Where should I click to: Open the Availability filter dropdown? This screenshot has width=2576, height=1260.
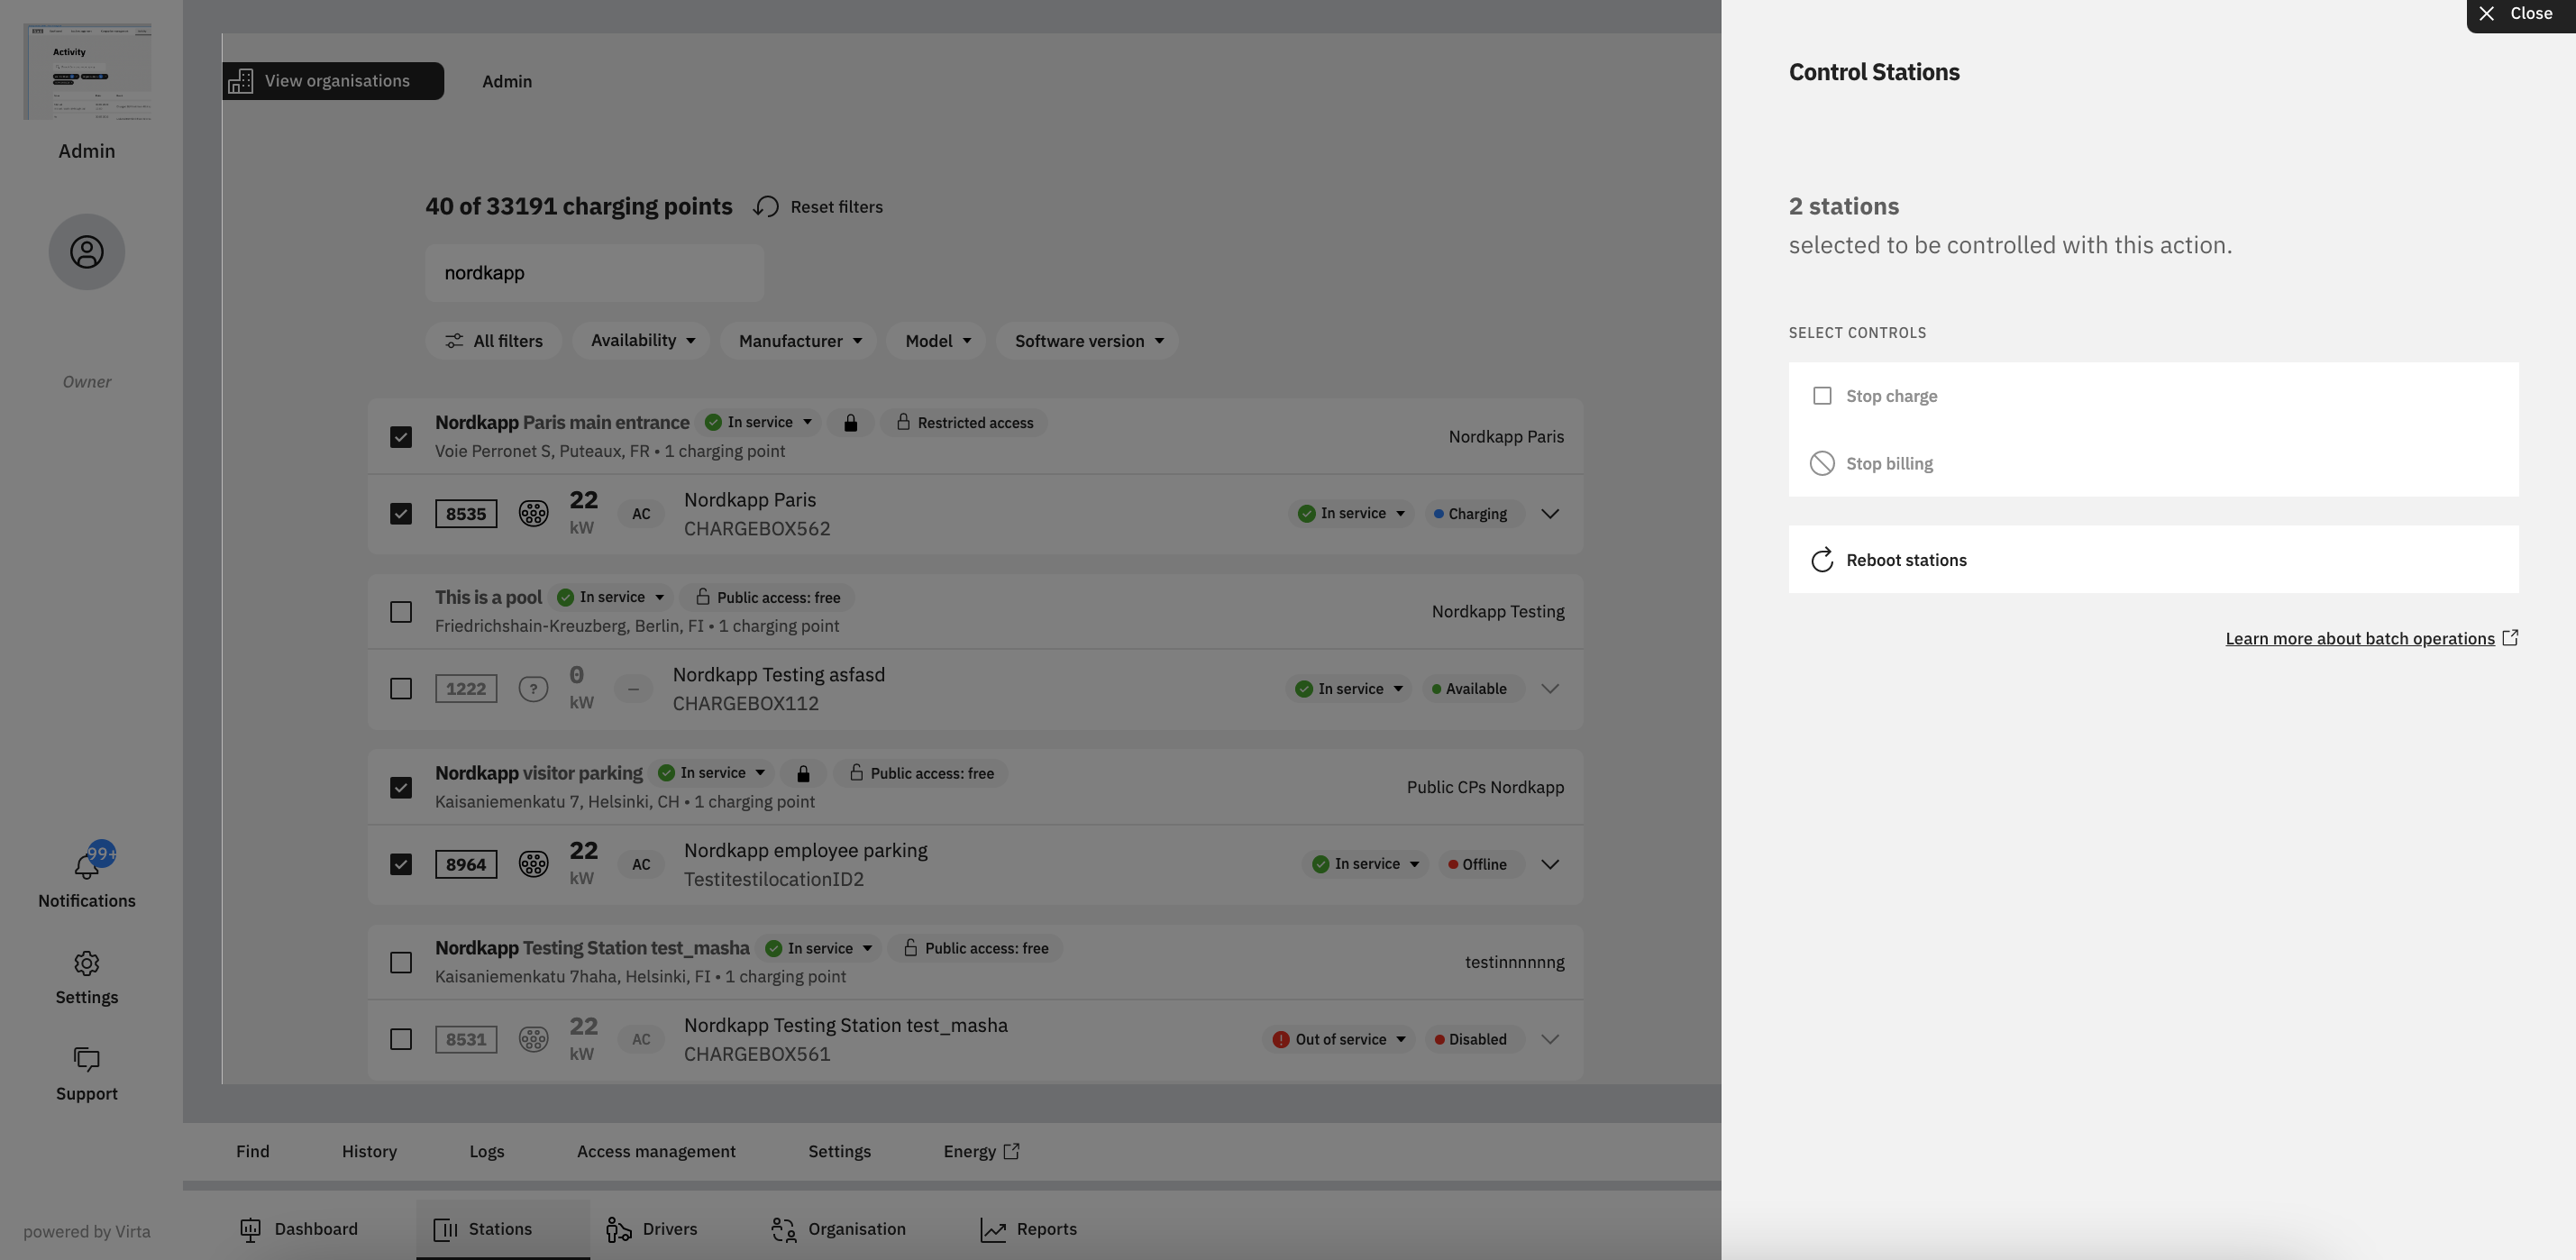tap(642, 341)
